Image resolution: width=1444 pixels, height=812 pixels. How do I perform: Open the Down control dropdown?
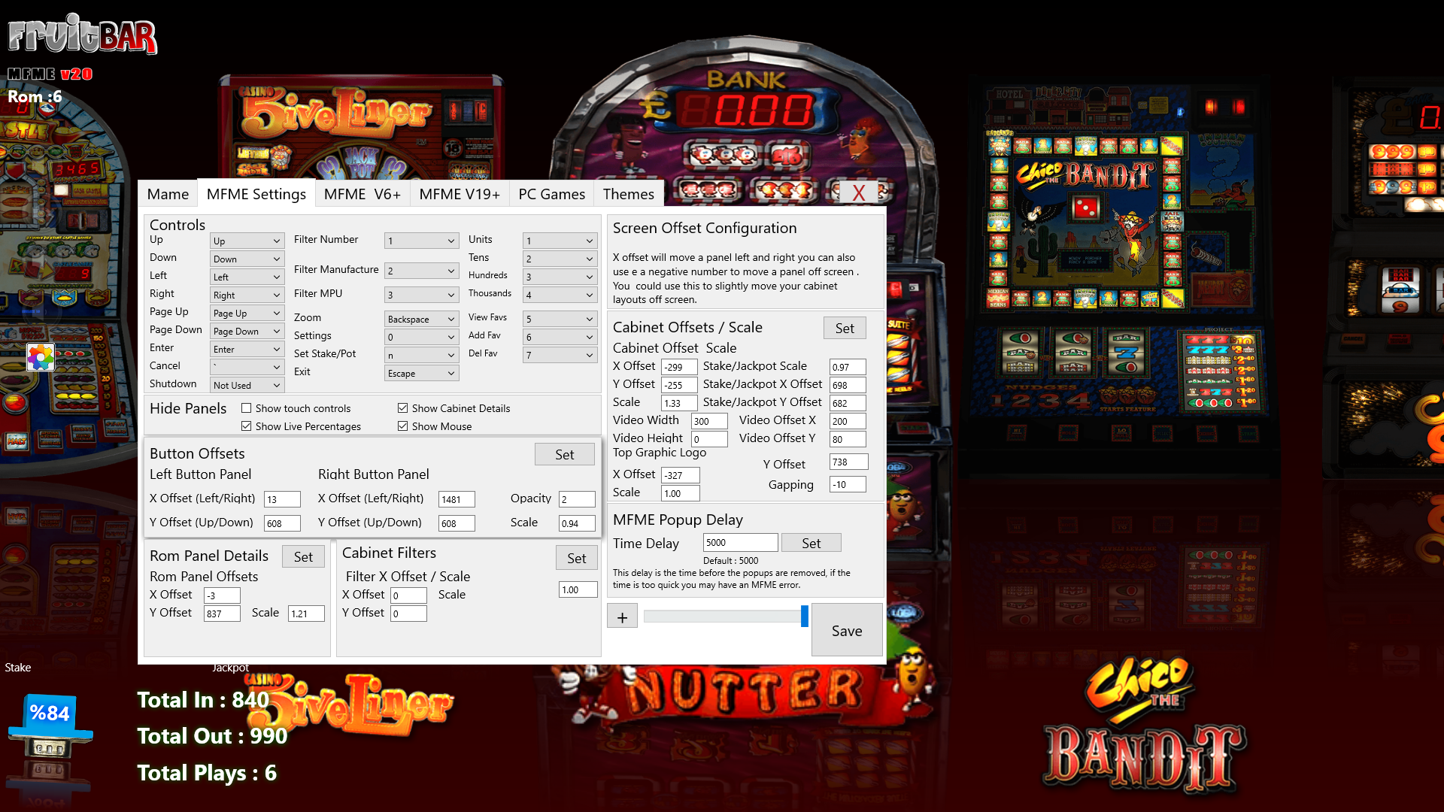247,259
